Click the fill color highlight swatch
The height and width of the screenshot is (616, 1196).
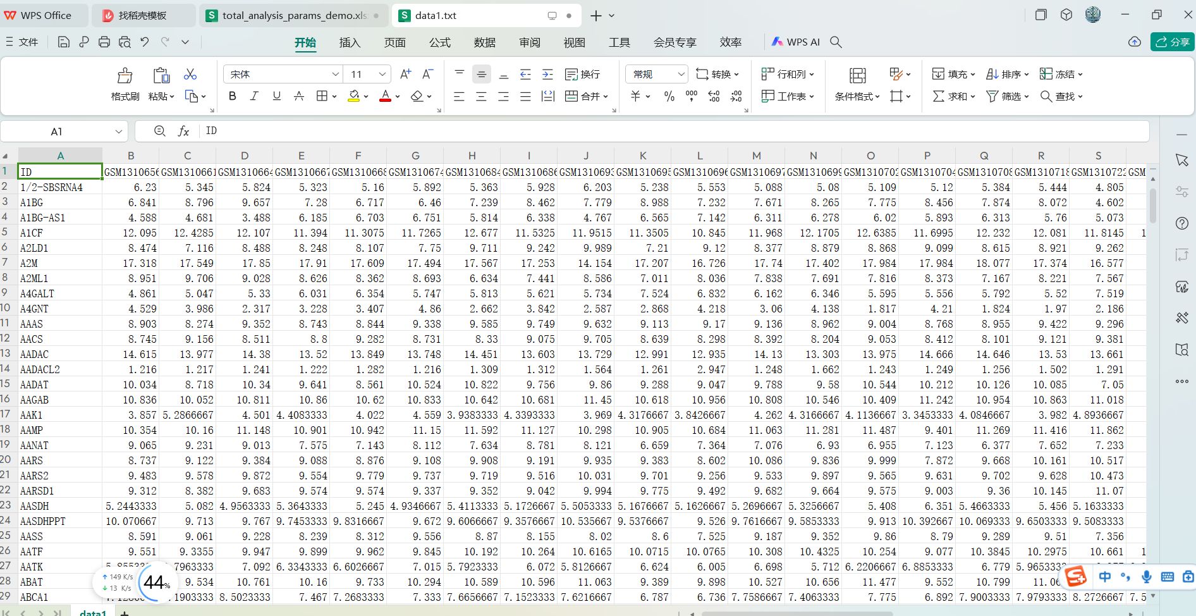click(353, 96)
